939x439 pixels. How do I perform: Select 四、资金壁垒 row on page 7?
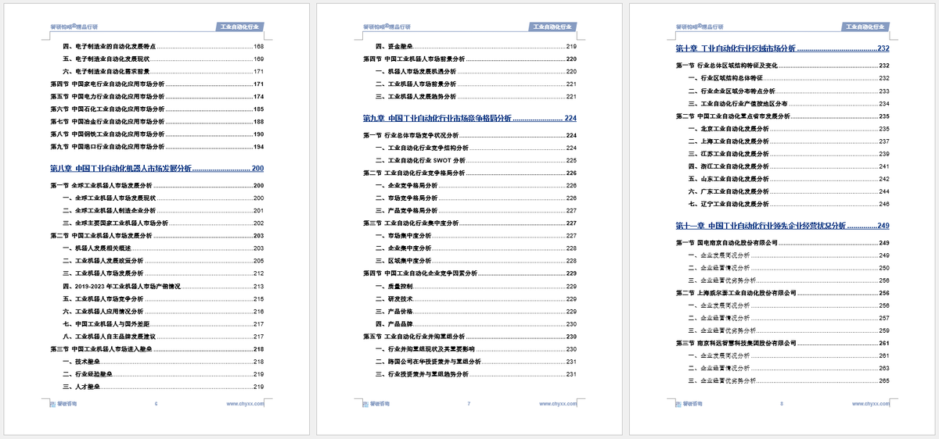476,47
